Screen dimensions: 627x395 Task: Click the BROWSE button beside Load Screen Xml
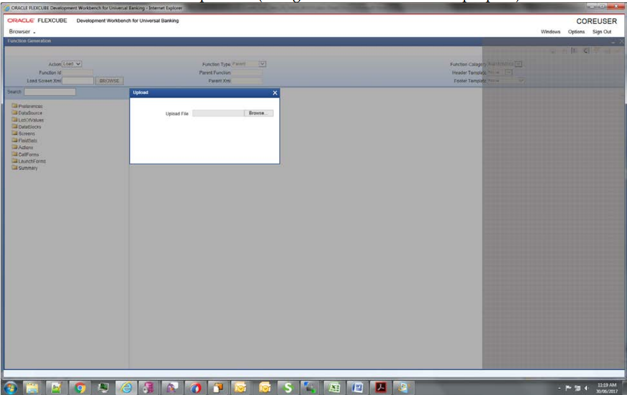pos(109,81)
